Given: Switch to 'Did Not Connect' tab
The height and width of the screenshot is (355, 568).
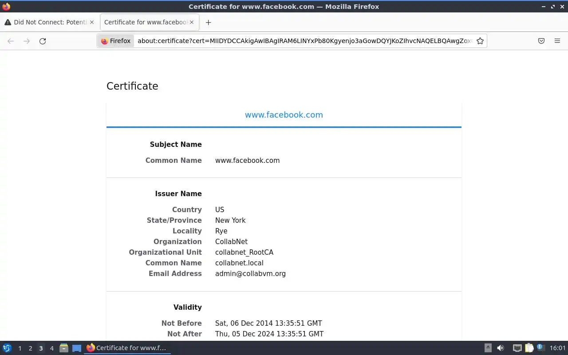Looking at the screenshot, I should tap(49, 22).
